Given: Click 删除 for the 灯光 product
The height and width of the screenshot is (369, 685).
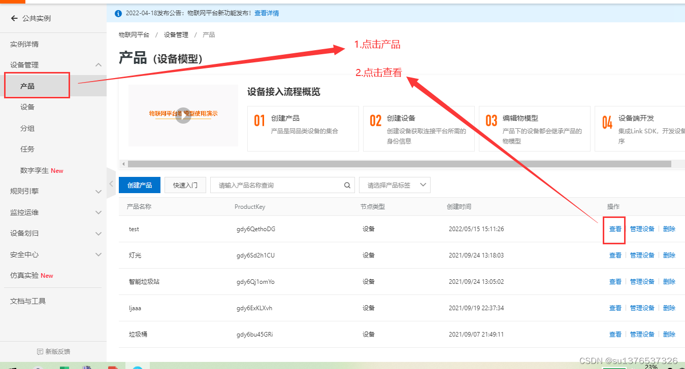Looking at the screenshot, I should click(x=669, y=255).
